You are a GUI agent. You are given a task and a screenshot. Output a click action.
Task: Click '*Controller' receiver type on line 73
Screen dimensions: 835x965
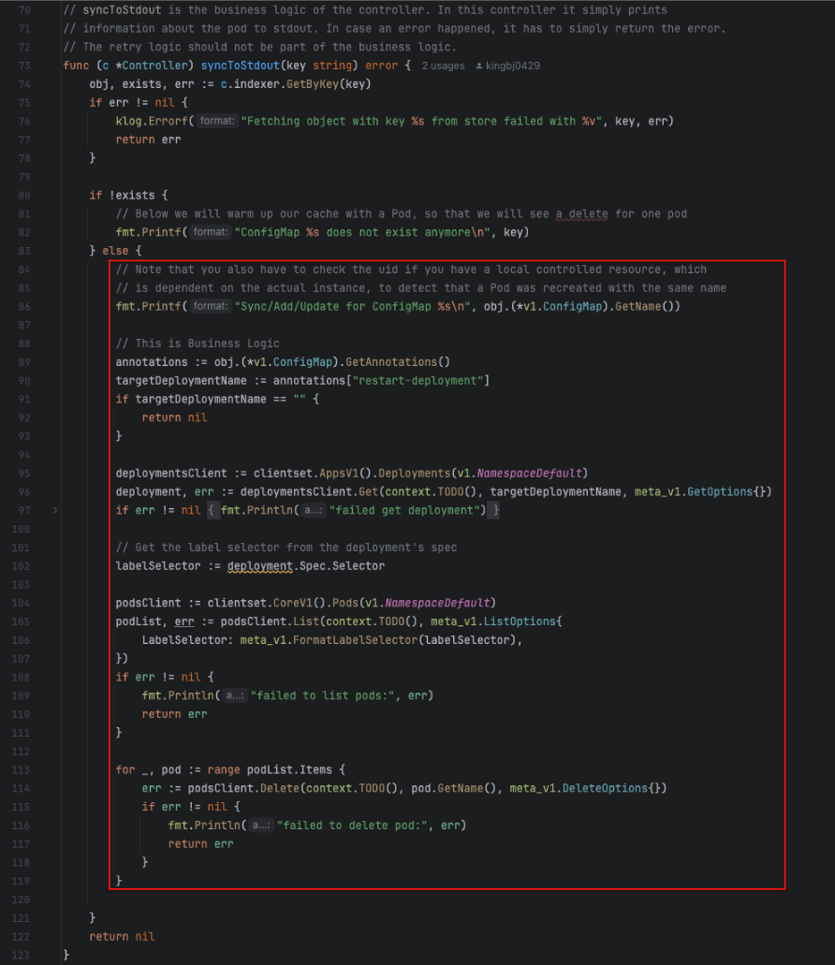pyautogui.click(x=152, y=66)
